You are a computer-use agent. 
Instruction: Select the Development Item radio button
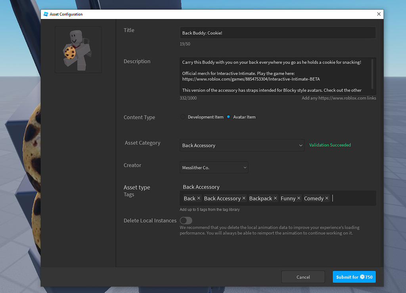pos(182,117)
